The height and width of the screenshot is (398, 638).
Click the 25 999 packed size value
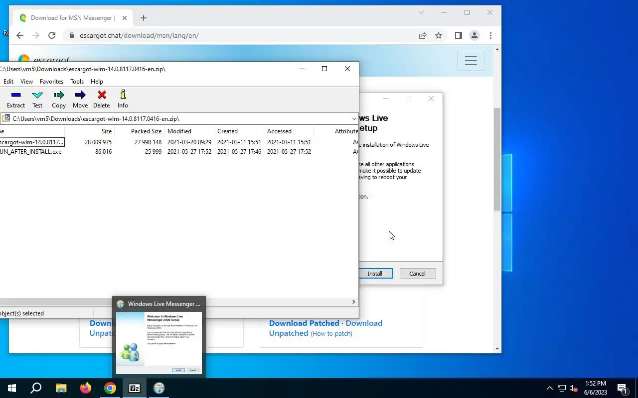pos(153,152)
